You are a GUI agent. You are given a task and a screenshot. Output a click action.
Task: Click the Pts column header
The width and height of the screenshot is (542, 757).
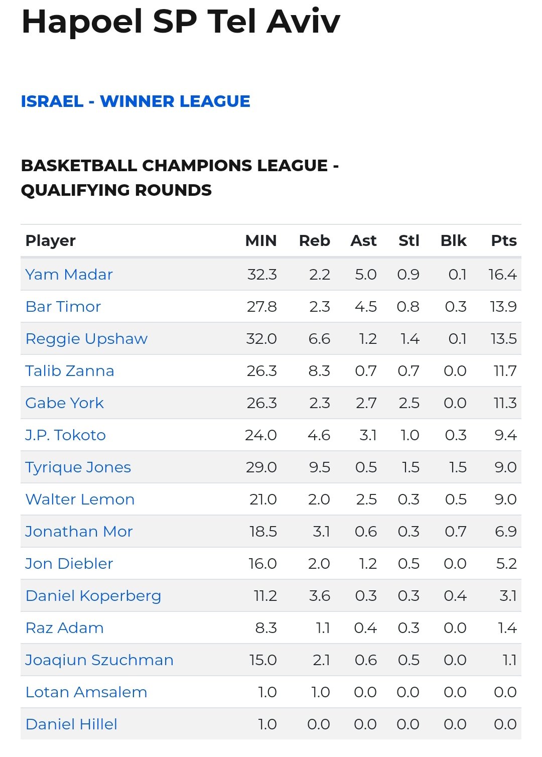click(503, 241)
